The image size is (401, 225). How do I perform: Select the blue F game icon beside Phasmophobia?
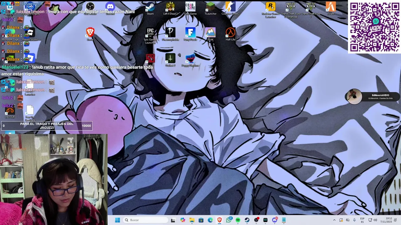pos(190,34)
